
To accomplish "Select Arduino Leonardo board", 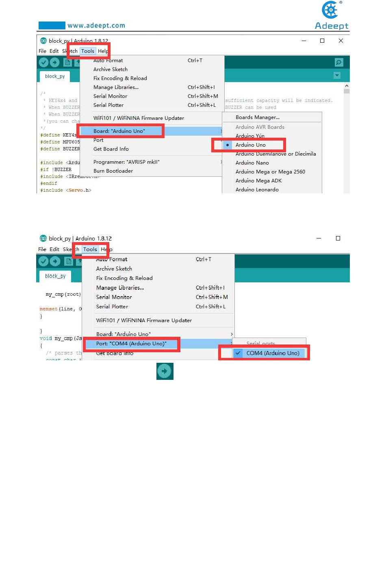I will [272, 190].
